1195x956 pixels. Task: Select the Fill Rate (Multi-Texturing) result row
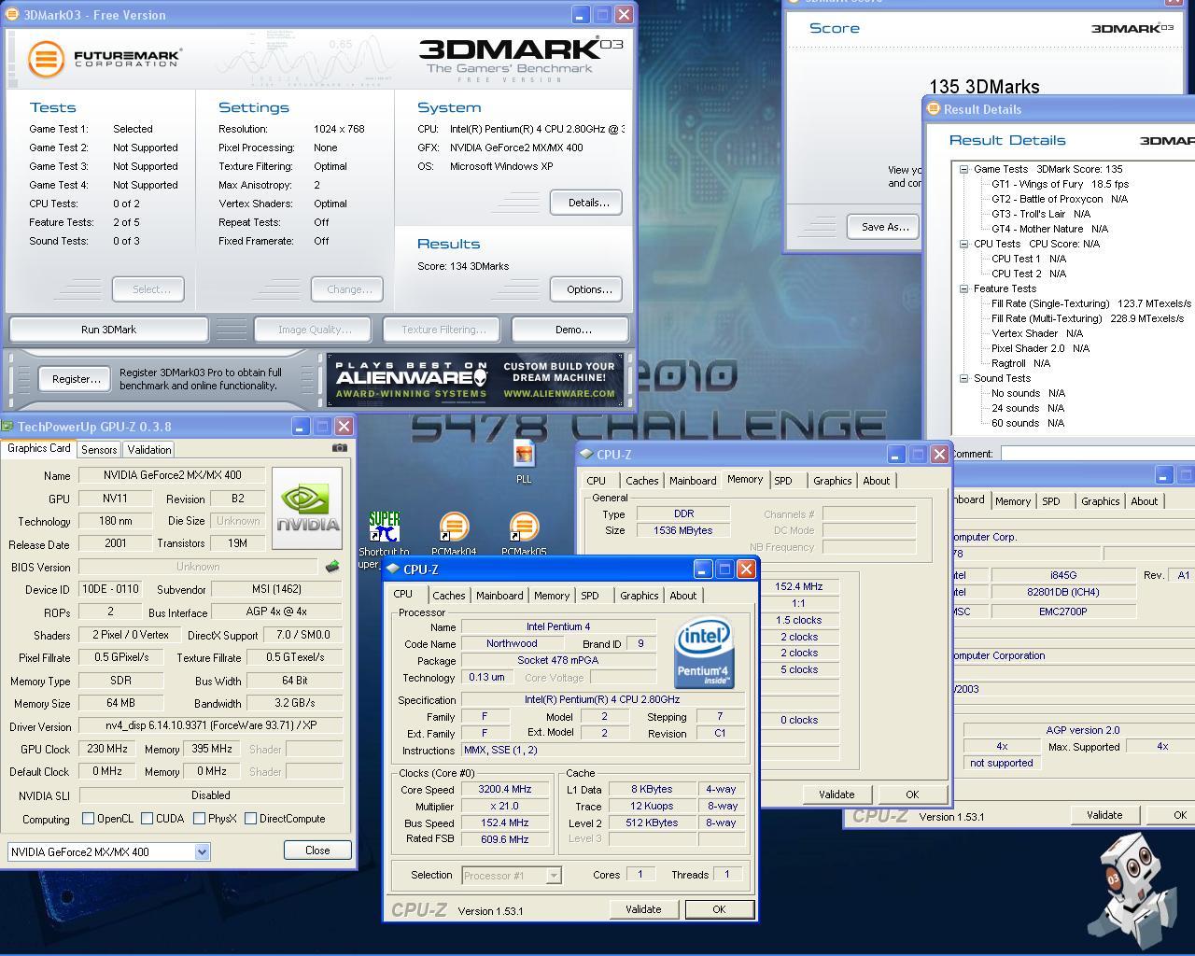coord(1087,318)
